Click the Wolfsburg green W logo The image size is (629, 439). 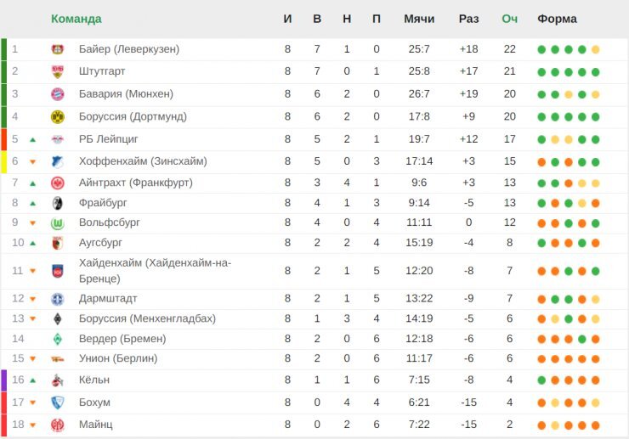[x=58, y=223]
